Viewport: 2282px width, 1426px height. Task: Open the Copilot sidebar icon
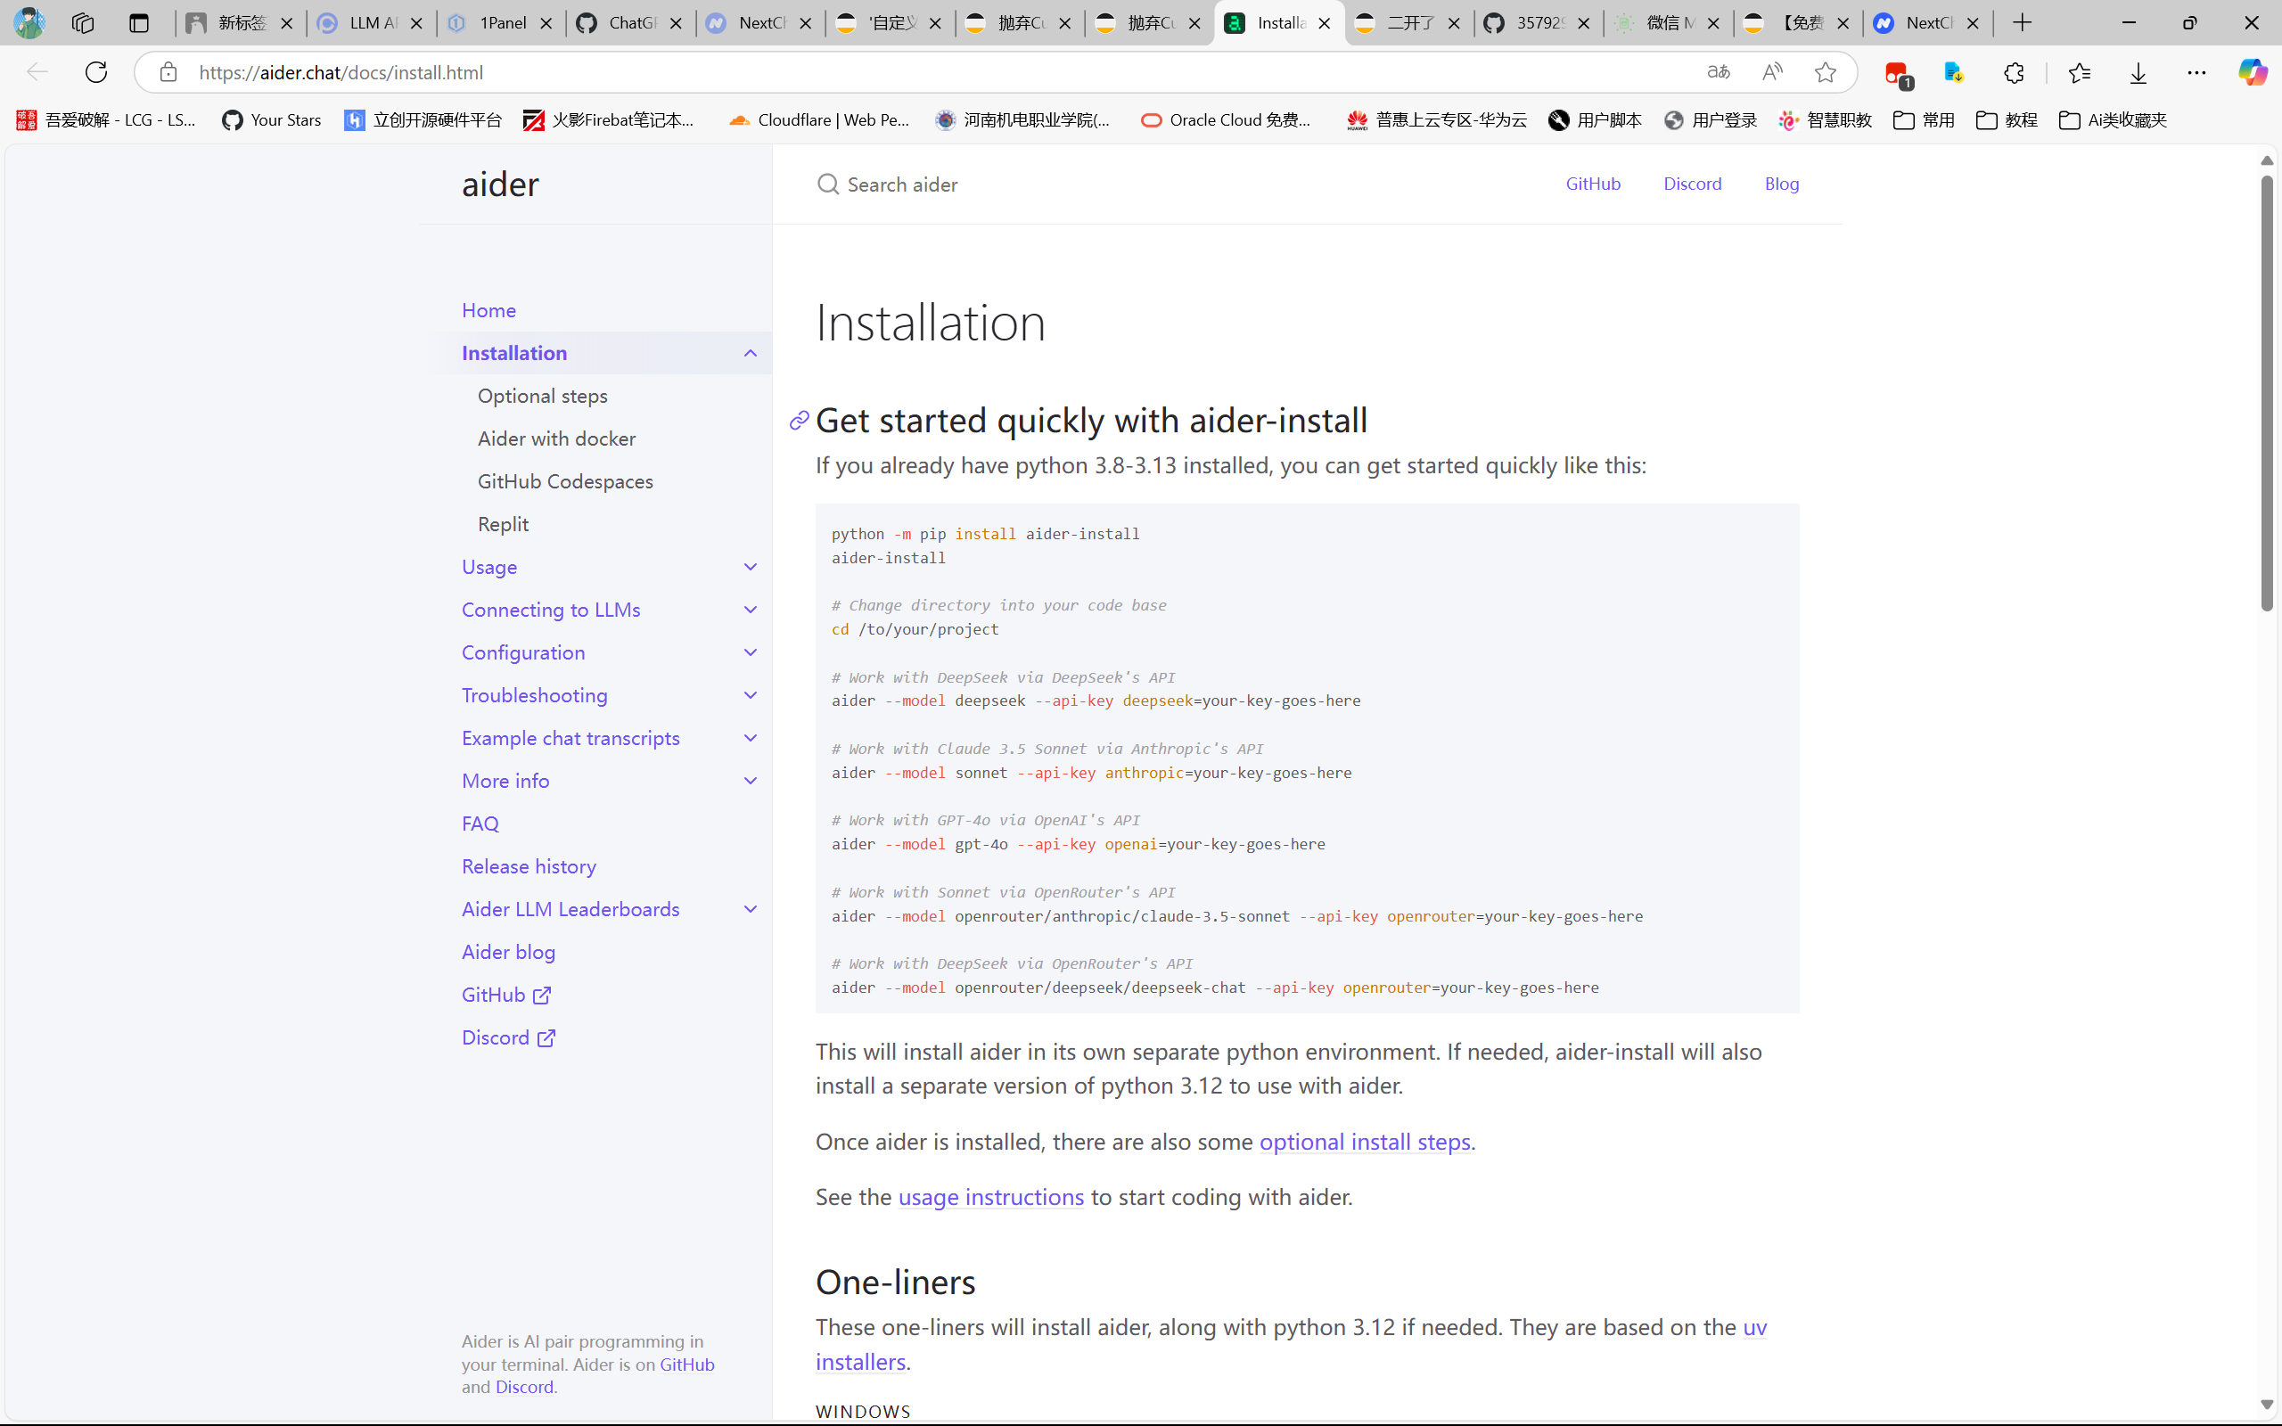(x=2253, y=71)
